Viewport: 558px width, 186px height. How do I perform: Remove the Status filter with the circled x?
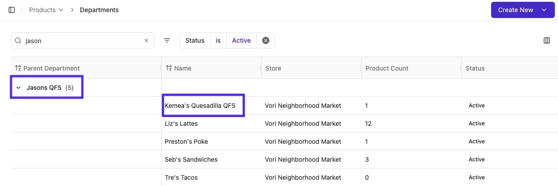266,40
